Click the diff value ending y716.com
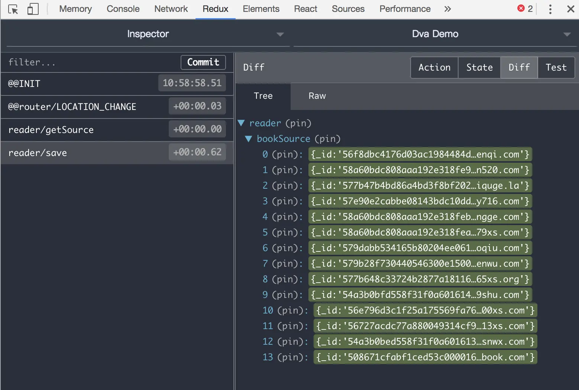The height and width of the screenshot is (390, 579). tap(420, 201)
